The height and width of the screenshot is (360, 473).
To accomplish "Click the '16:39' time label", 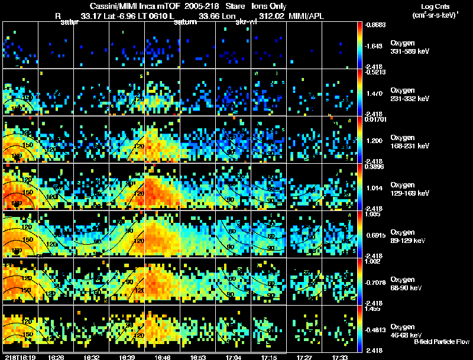I will pyautogui.click(x=127, y=357).
